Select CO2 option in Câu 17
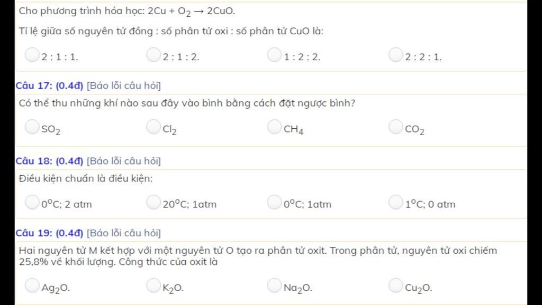Image resolution: width=542 pixels, height=305 pixels. click(395, 127)
